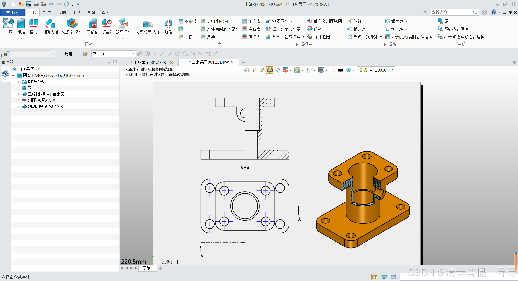Image resolution: width=518 pixels, height=281 pixels.
Task: Switch to the 绘图 ribbon tab
Action: pyautogui.click(x=62, y=12)
